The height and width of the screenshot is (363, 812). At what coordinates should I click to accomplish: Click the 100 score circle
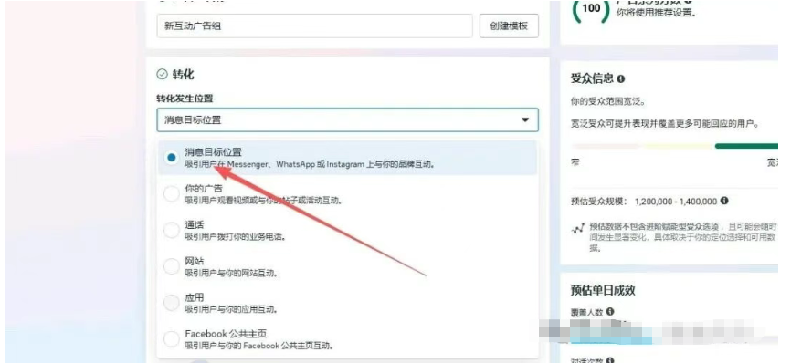pos(591,9)
